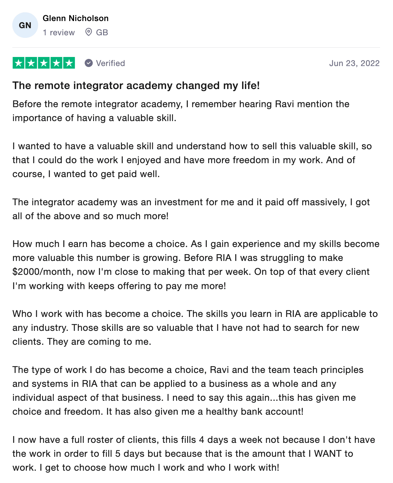Click the Verified label text
Image resolution: width=393 pixels, height=483 pixels.
tap(110, 63)
